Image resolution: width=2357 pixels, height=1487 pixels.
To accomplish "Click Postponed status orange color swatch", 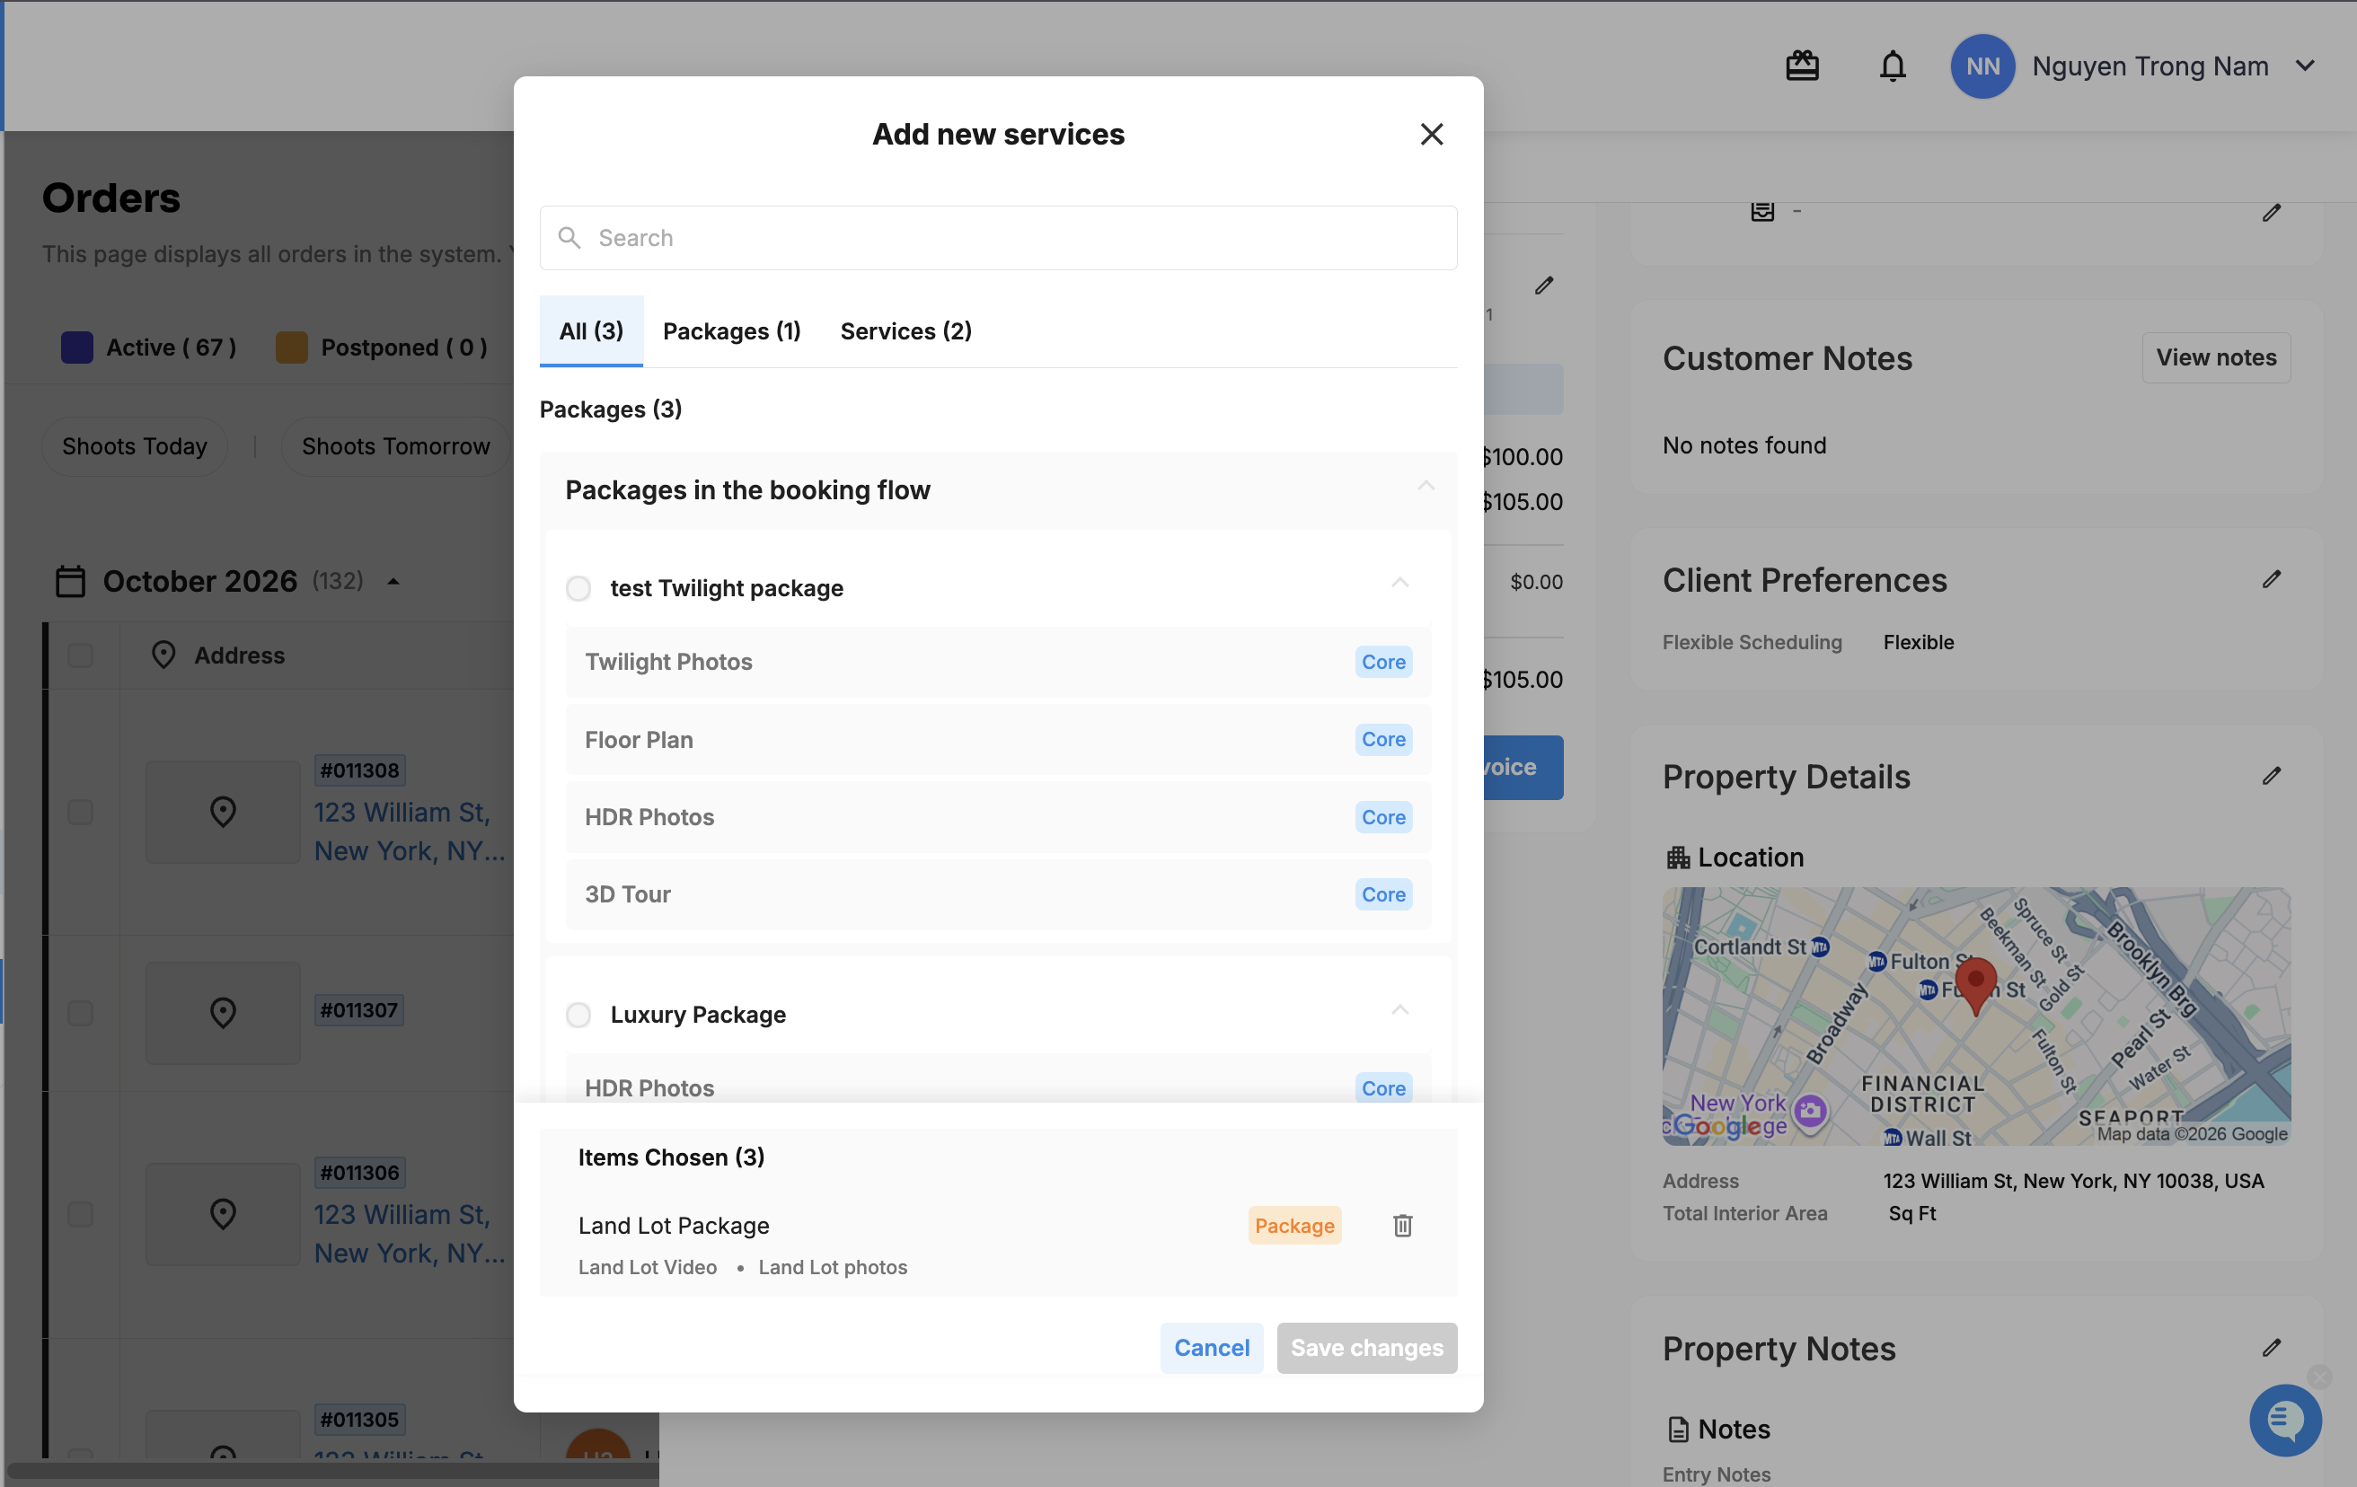I will 291,348.
